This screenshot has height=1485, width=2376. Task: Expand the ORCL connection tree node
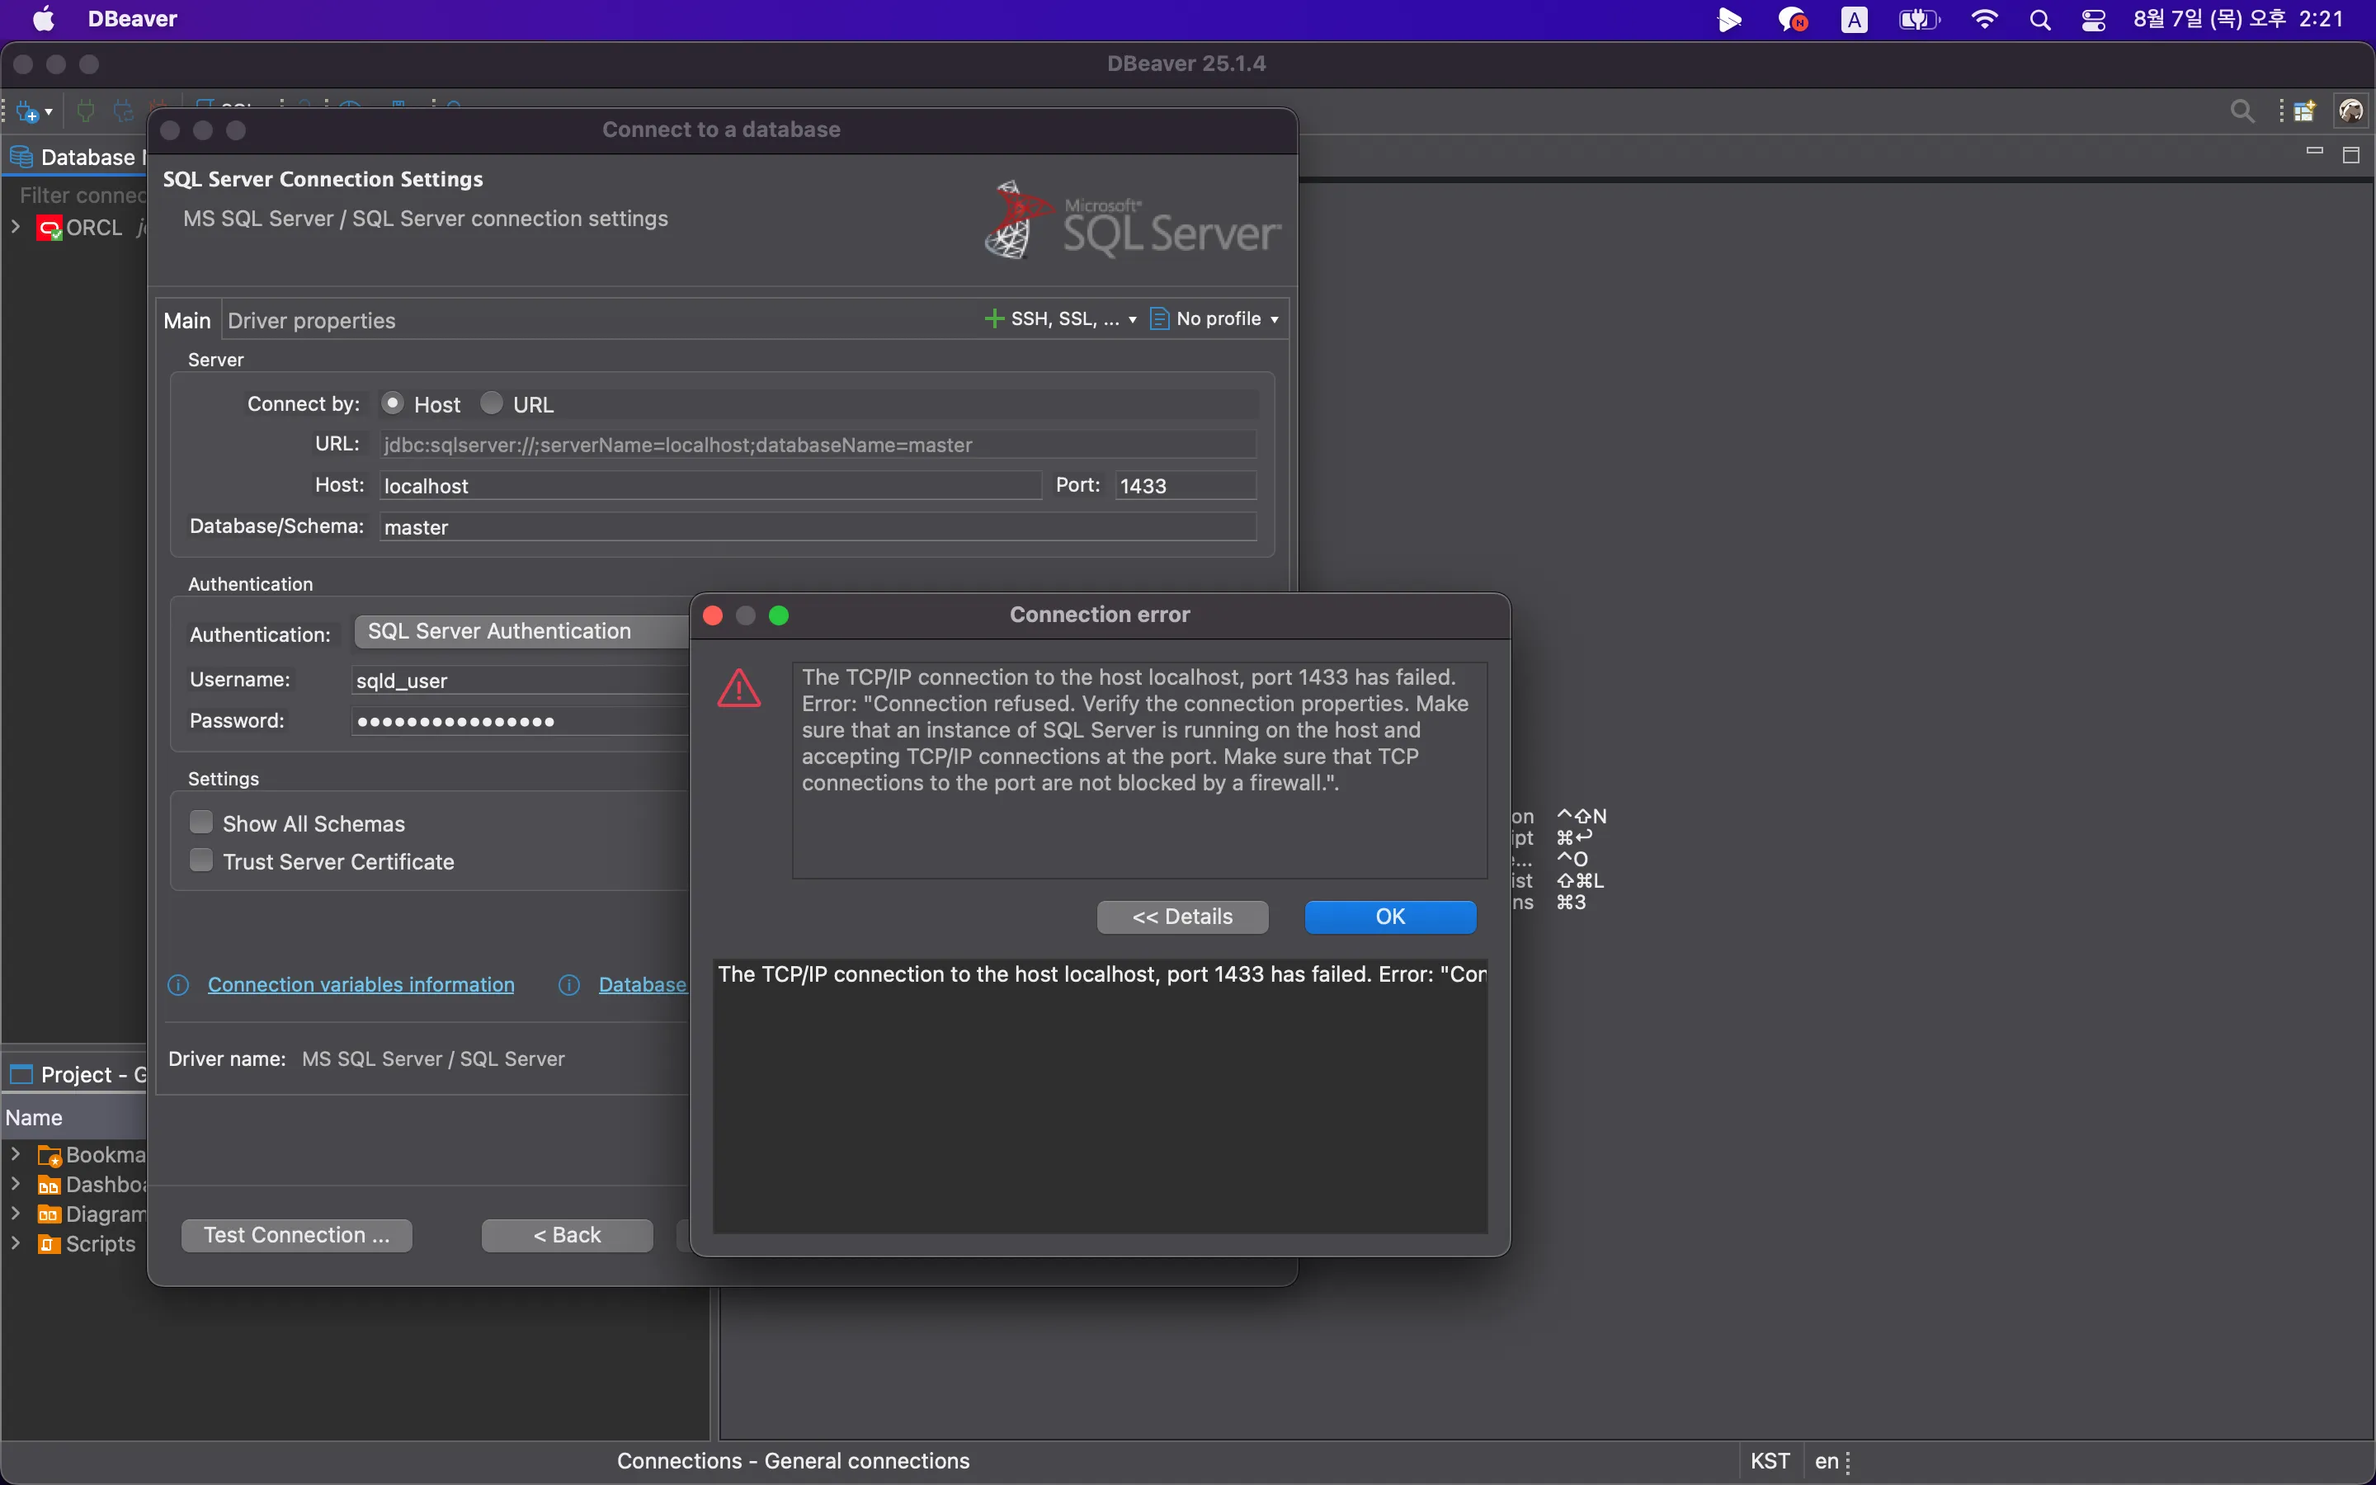click(16, 227)
